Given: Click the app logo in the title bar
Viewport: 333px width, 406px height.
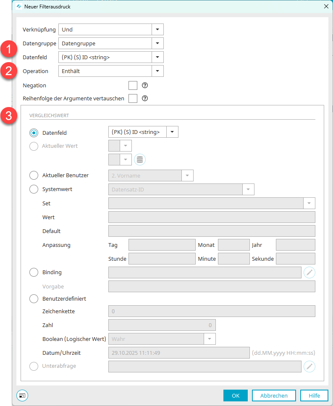Looking at the screenshot, I should (x=19, y=6).
